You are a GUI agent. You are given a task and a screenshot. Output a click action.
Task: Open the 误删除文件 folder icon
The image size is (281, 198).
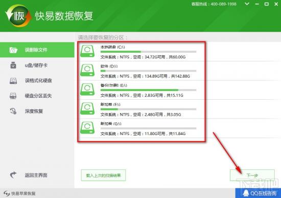tap(13, 50)
